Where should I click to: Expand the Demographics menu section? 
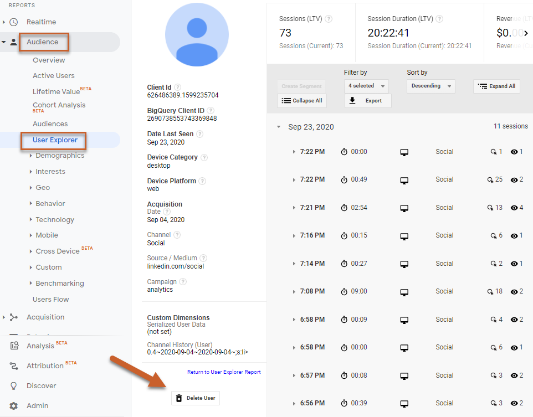(31, 156)
